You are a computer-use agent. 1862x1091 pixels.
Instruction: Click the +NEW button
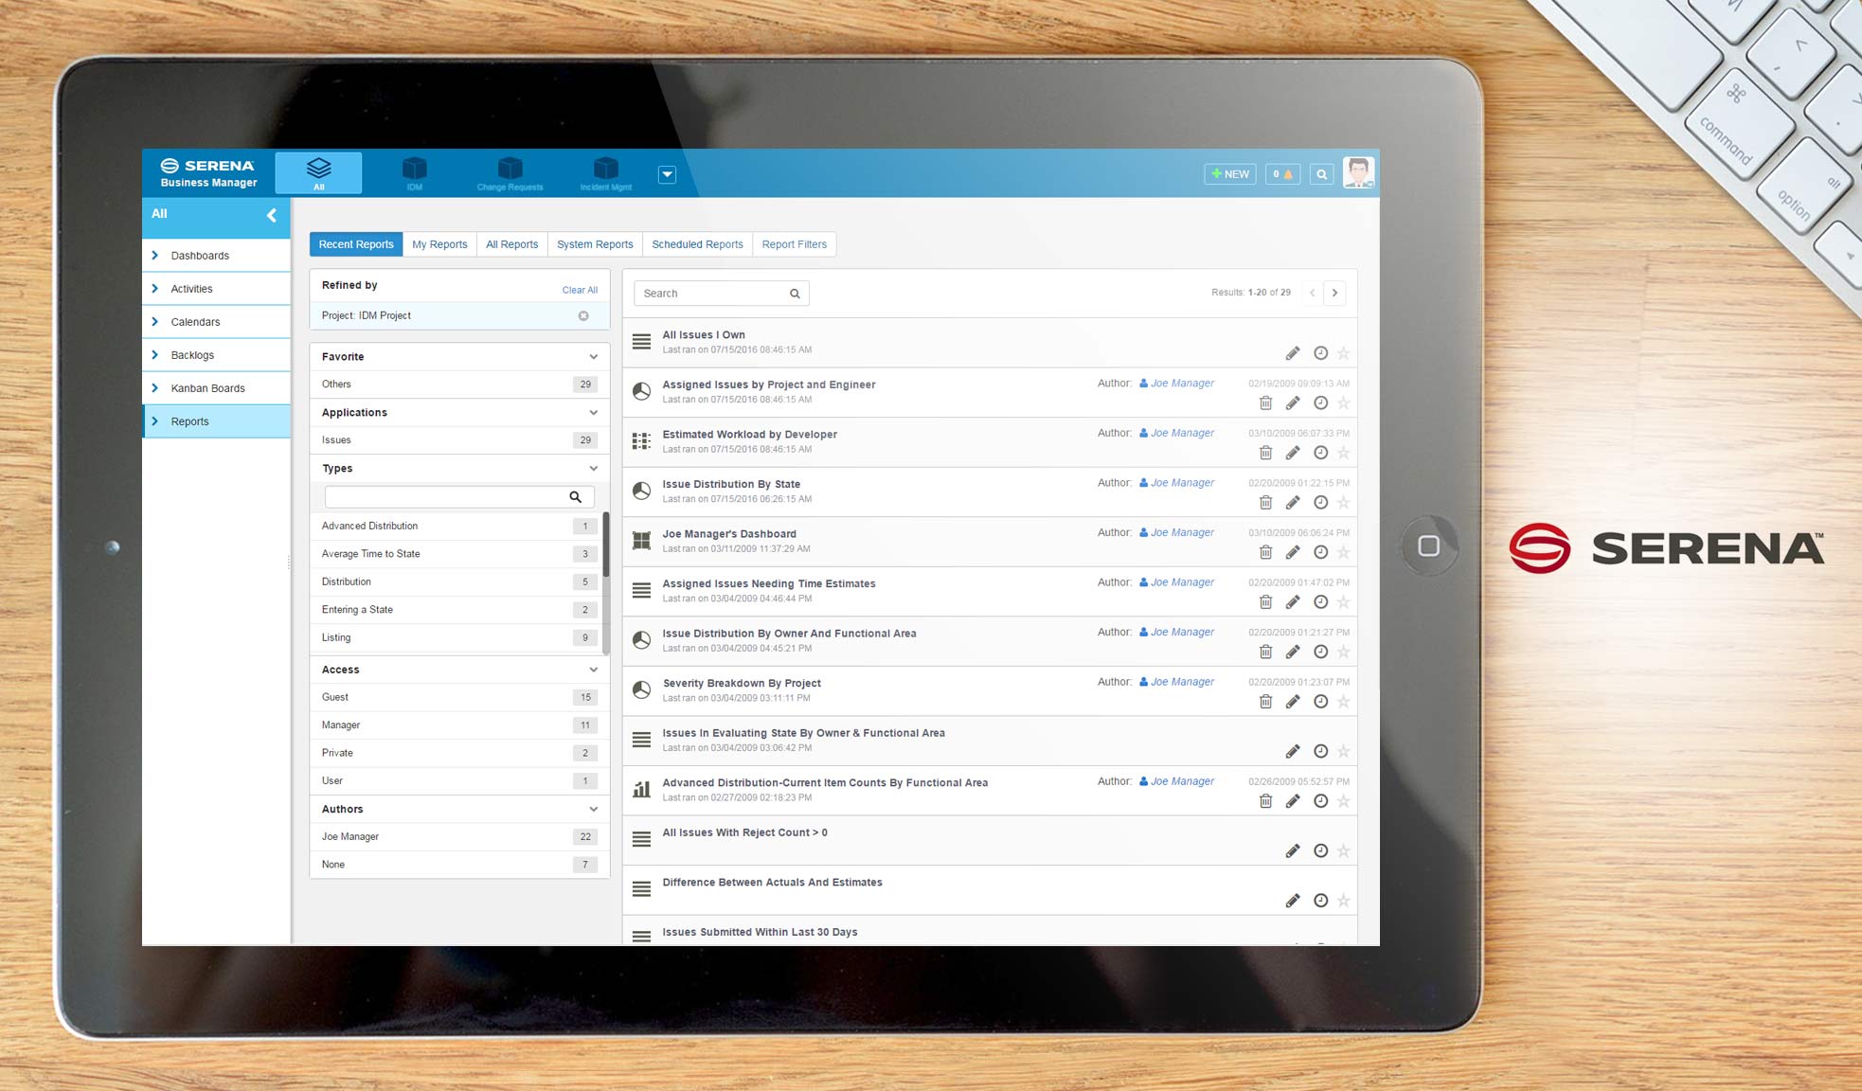click(x=1228, y=173)
